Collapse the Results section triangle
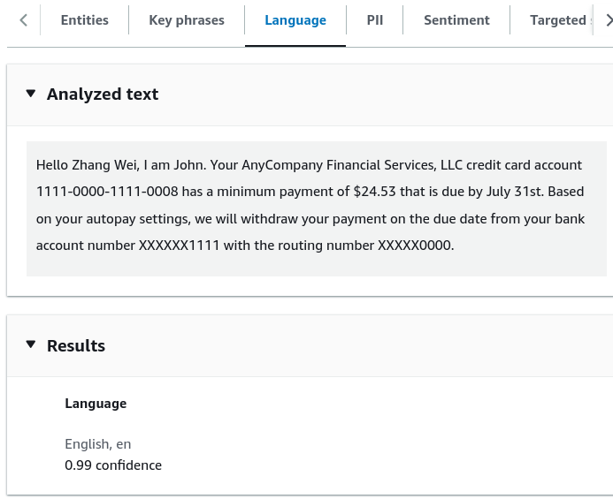Image resolution: width=613 pixels, height=499 pixels. click(x=31, y=344)
